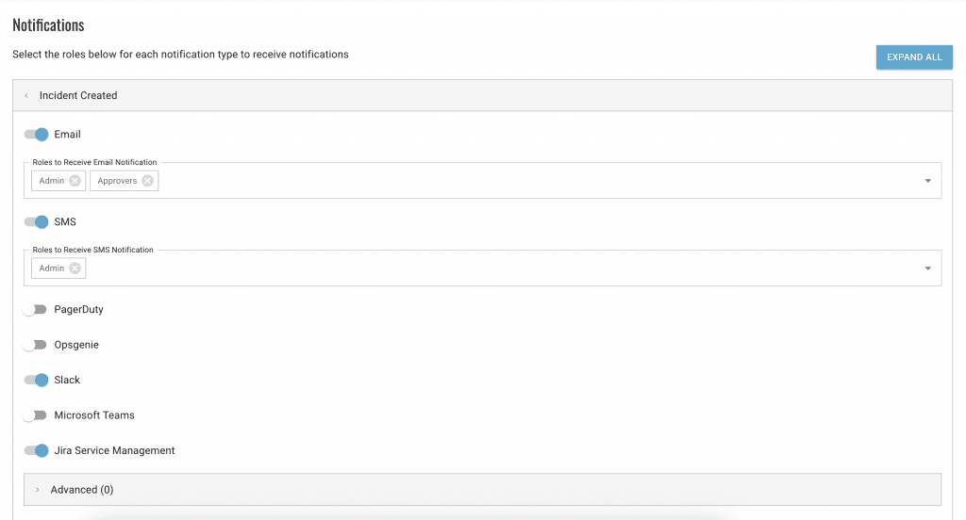
Task: Click the Incident Created header
Action: click(78, 95)
